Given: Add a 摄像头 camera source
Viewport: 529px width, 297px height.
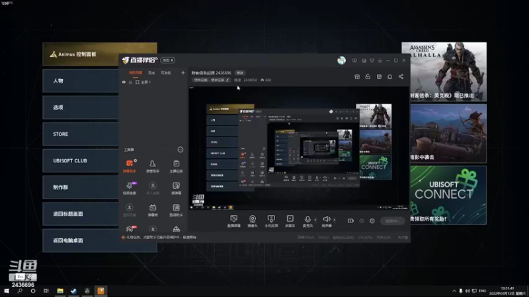Looking at the screenshot, I should tap(253, 221).
